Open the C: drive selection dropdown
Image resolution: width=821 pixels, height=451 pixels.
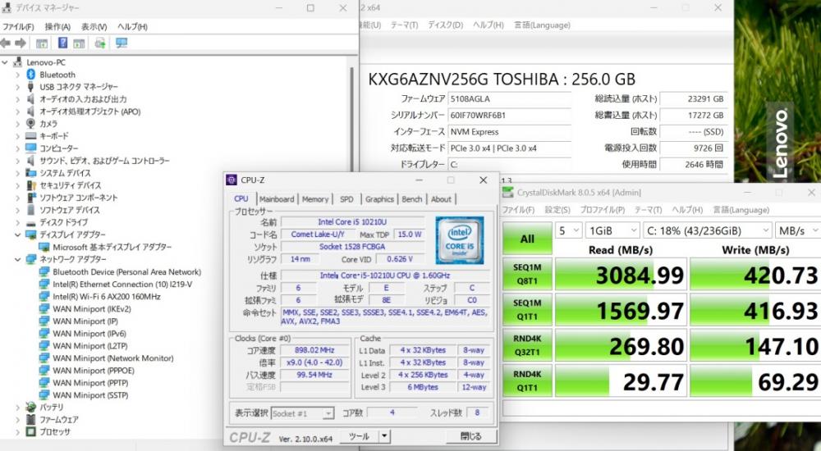click(x=706, y=230)
